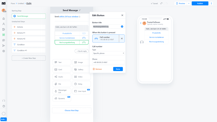Click Rechnungsabteilung in phone preview
Viewport: 217px width, 122px height.
coord(156,42)
